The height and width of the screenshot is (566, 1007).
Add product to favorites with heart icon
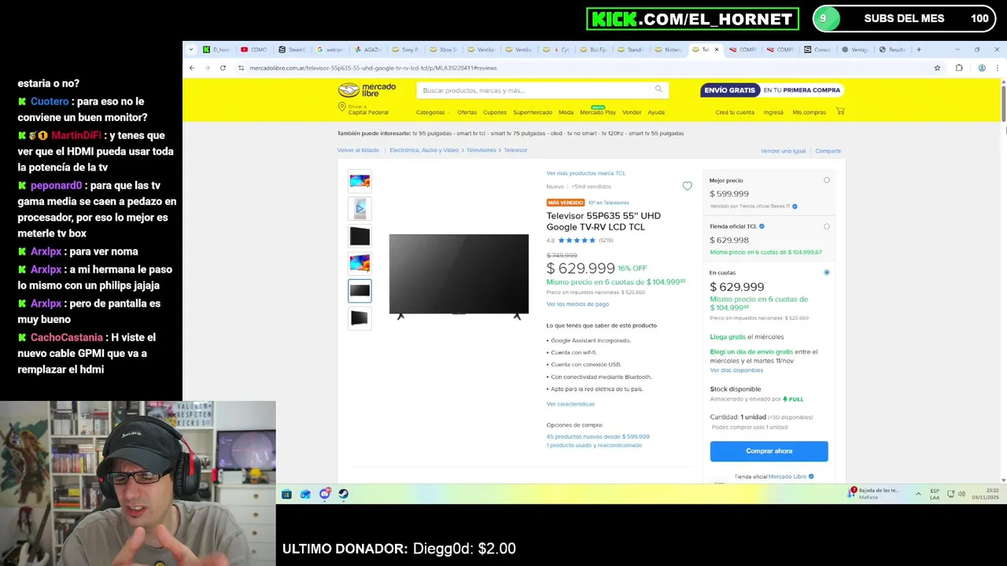[687, 186]
